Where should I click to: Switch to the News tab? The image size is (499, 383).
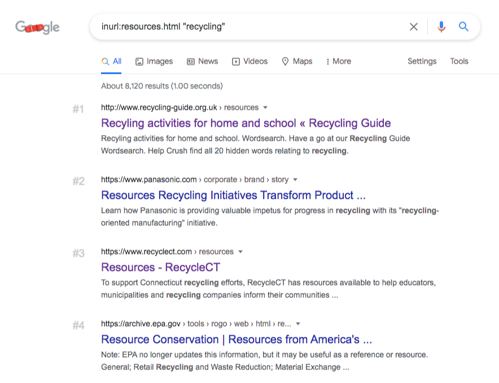pyautogui.click(x=203, y=61)
